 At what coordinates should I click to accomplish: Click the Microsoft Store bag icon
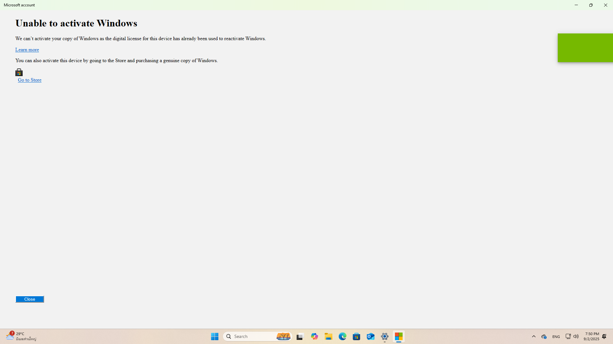click(19, 73)
